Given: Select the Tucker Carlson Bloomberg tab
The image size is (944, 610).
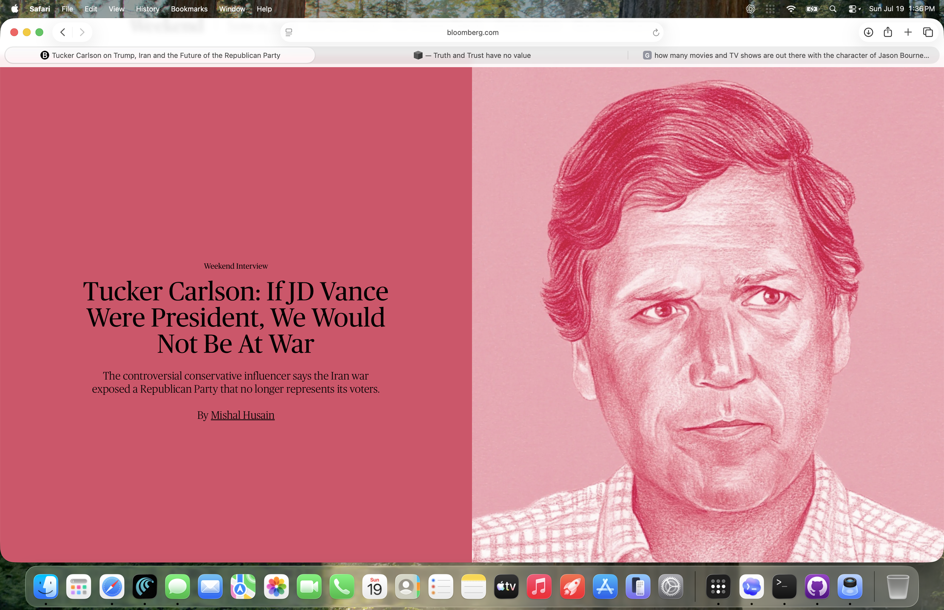Looking at the screenshot, I should click(160, 55).
